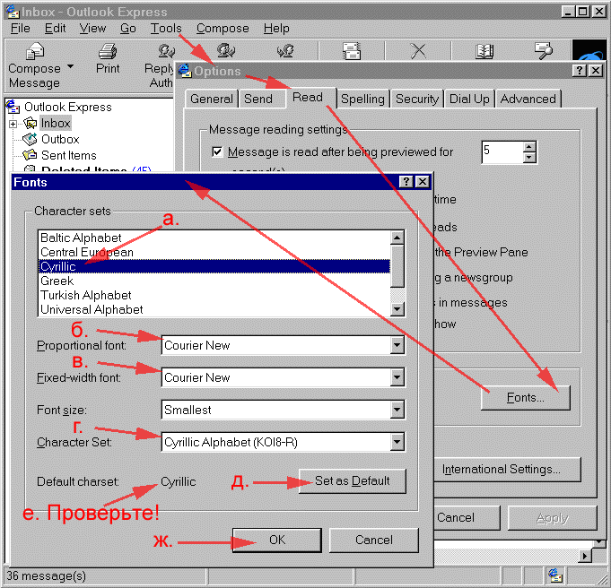Screen dimensions: 611x588
Task: Click the Delete (X) toolbar icon
Action: pos(418,51)
